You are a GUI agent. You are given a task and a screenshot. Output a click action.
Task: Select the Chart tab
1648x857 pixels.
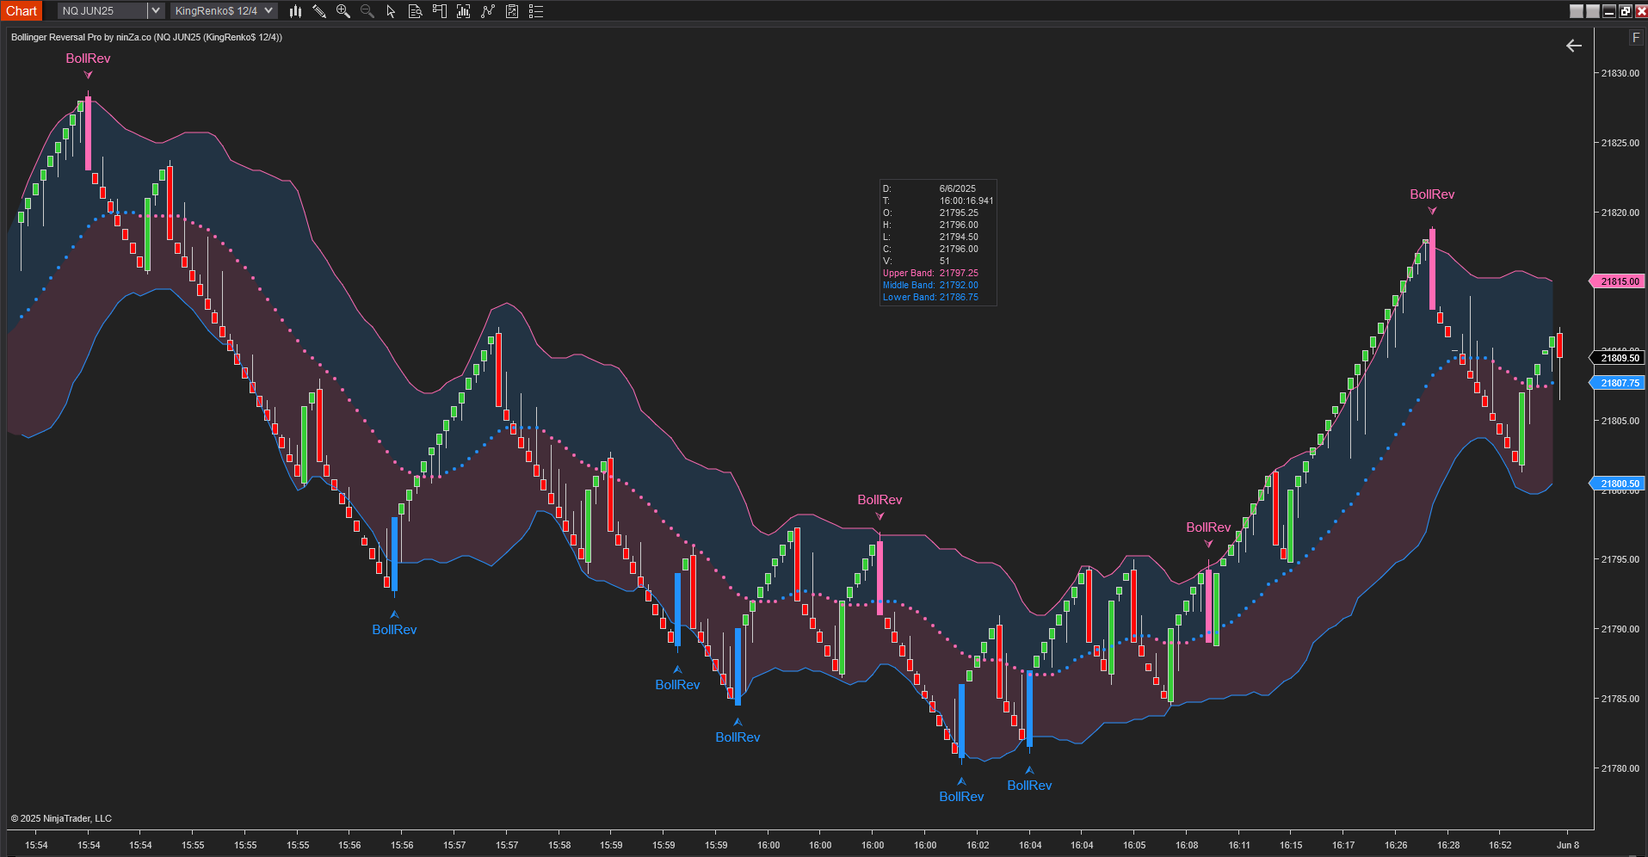[x=22, y=11]
